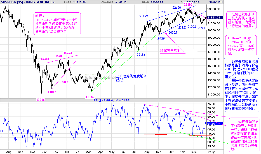Click the 11815 low annotation

[52, 92]
